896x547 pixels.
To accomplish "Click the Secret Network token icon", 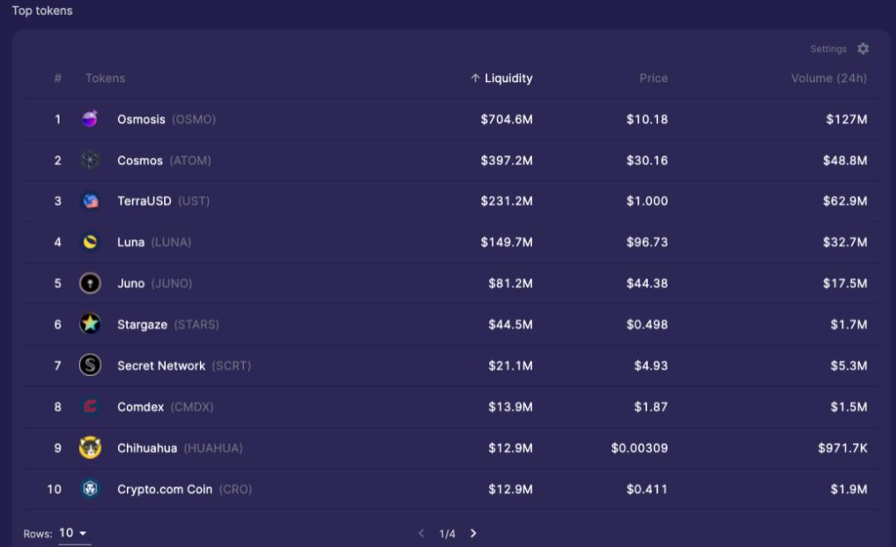I will click(90, 365).
